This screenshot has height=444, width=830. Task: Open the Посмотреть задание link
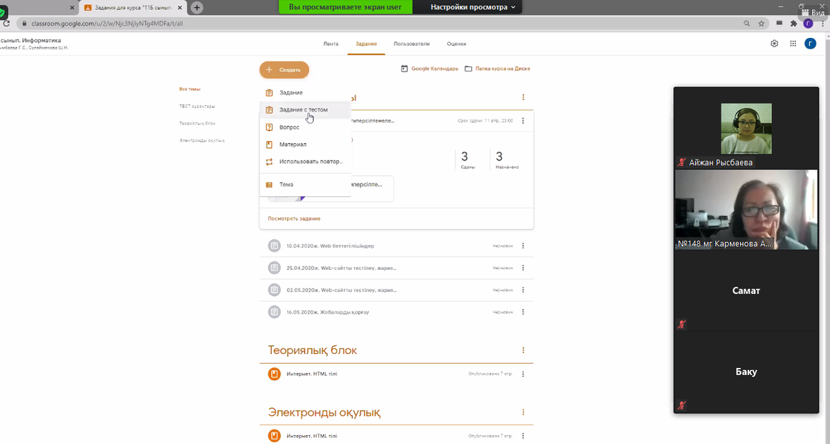click(x=294, y=219)
